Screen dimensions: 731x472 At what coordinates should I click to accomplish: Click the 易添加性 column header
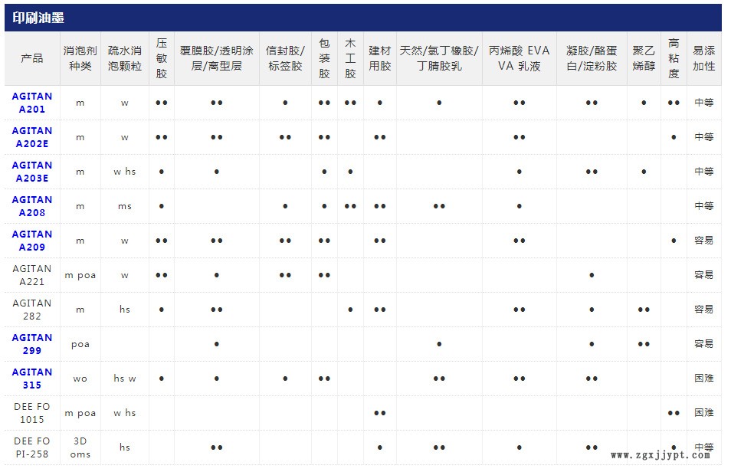(x=703, y=58)
